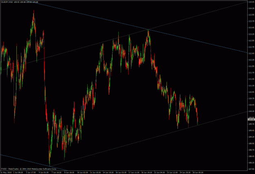Click the 16 Jun 03:30 time label

[x=121, y=172]
